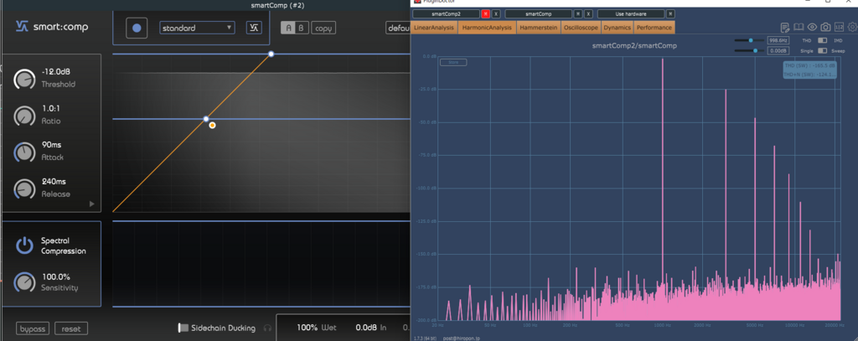The height and width of the screenshot is (341, 858).
Task: Click the 90ms attack value
Action: click(x=51, y=145)
